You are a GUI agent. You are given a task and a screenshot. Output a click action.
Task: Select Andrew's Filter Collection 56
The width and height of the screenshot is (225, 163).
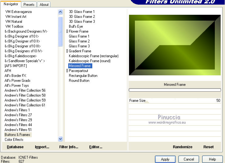point(25,90)
